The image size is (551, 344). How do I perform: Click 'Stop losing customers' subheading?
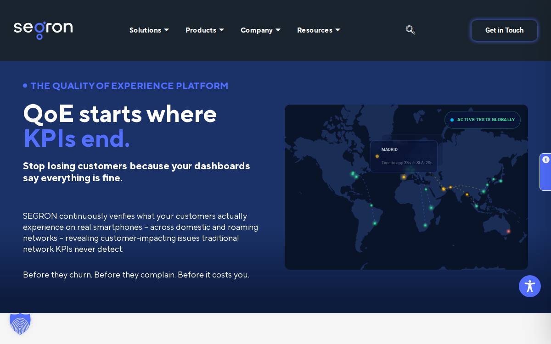click(x=136, y=172)
